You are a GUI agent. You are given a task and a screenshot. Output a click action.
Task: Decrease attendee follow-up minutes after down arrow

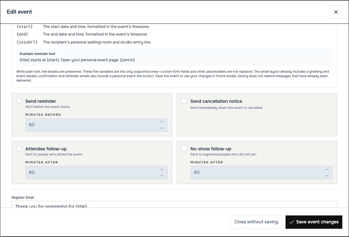point(162,176)
